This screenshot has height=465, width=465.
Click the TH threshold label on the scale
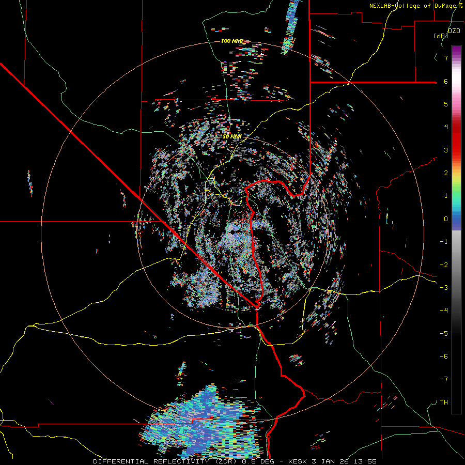click(x=444, y=402)
